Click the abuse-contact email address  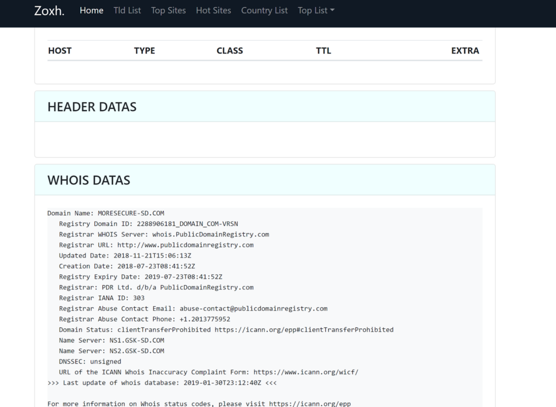click(254, 308)
